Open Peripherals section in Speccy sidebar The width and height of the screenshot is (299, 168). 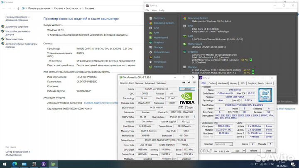160,62
